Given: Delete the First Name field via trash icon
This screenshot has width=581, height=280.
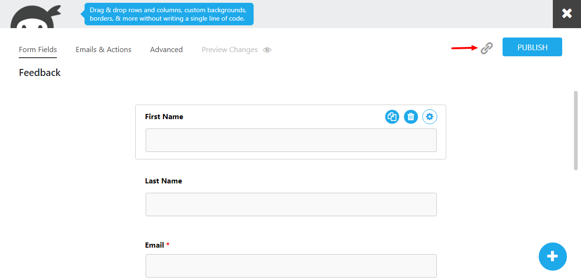Looking at the screenshot, I should (x=411, y=117).
